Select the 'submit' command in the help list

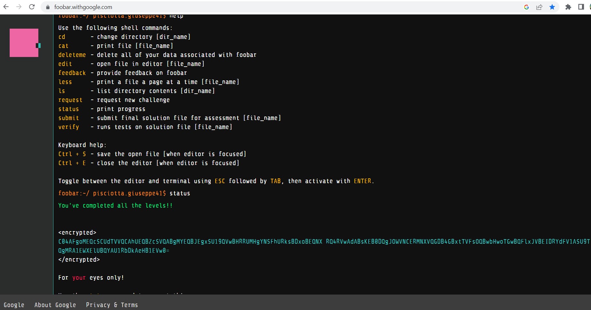[69, 118]
